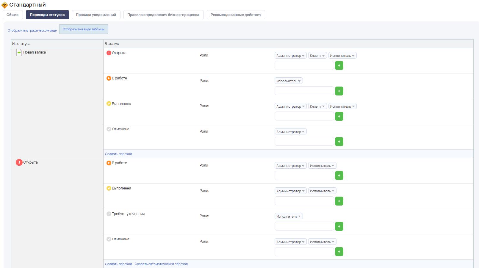Select the Отобразить в виде таблицы view button
Viewport: 479px width, 268px height.
83,29
